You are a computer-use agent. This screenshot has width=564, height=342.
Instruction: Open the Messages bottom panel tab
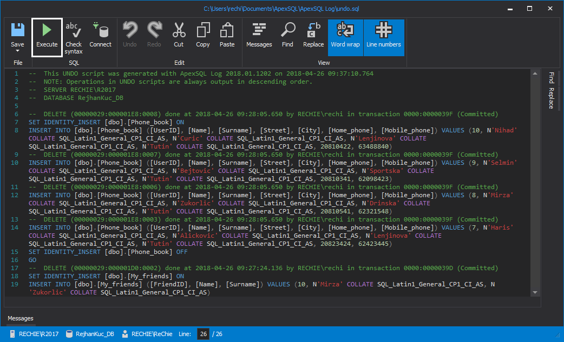coord(21,318)
